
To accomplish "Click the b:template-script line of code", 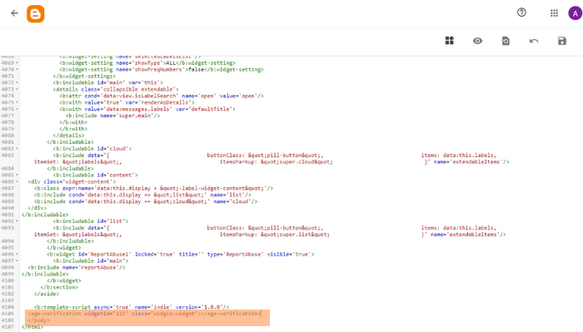I will pos(132,307).
